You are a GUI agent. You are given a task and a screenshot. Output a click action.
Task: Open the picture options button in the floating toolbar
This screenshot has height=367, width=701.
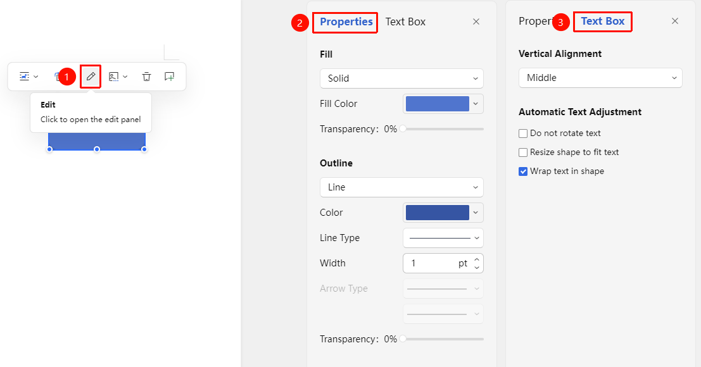(x=118, y=77)
